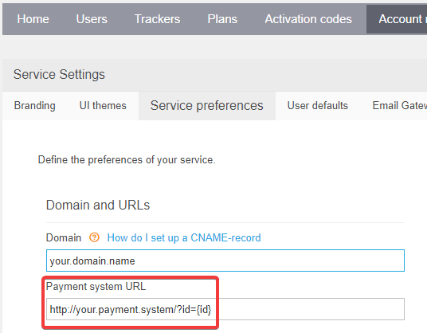Click the Account menu item
Image resolution: width=427 pixels, height=333 pixels.
click(397, 19)
